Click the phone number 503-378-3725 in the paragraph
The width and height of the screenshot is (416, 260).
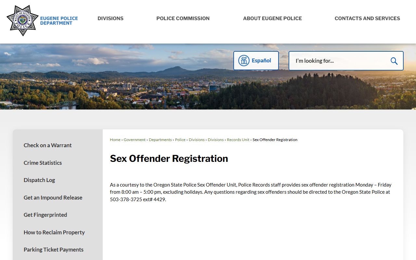(126, 200)
